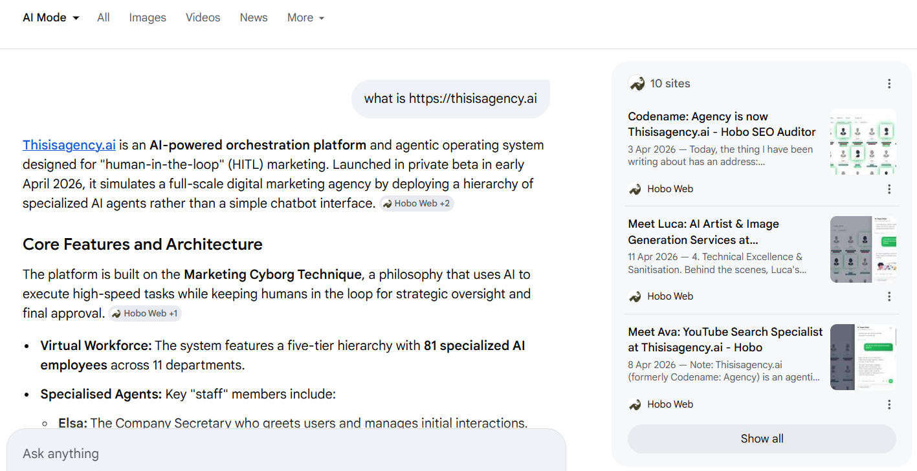The image size is (917, 471).
Task: Switch to the Videos tab
Action: click(203, 17)
